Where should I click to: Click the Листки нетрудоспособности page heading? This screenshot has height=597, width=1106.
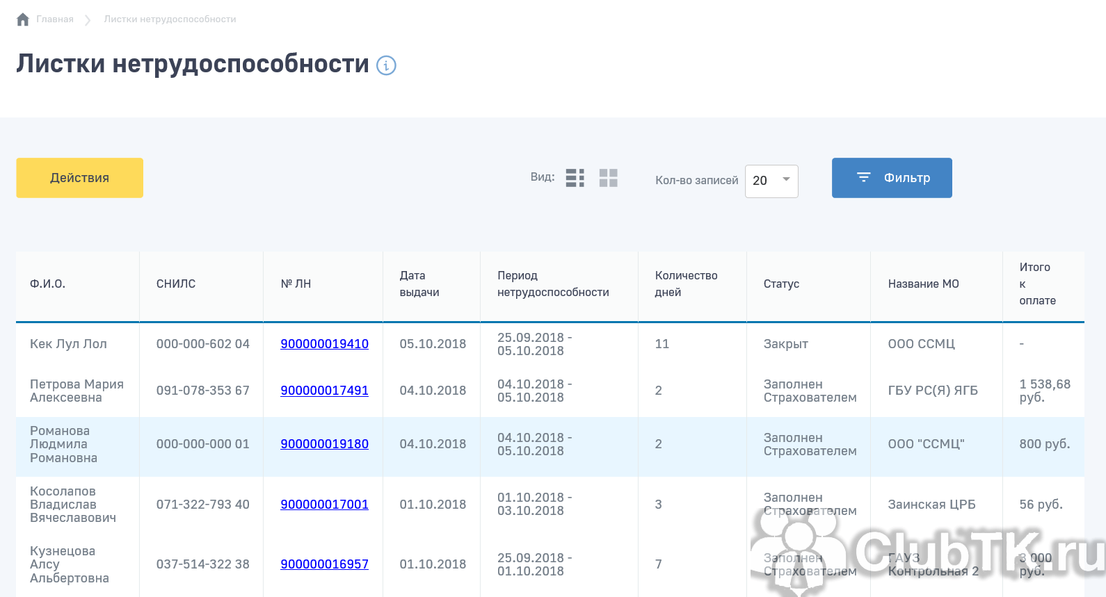pyautogui.click(x=193, y=64)
